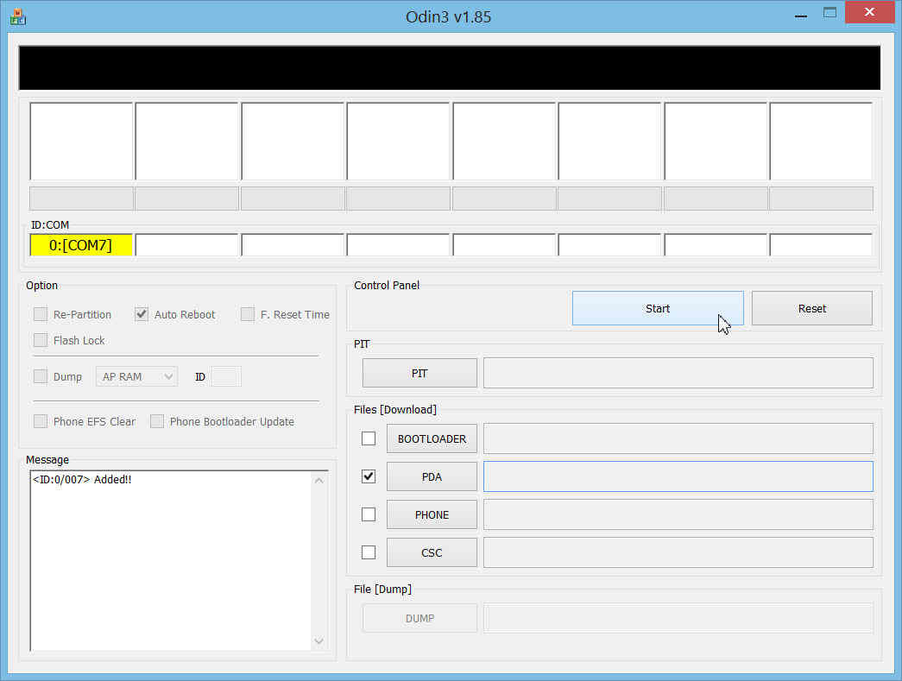
Task: Enable the BOOTLOADER checkbox
Action: (369, 438)
